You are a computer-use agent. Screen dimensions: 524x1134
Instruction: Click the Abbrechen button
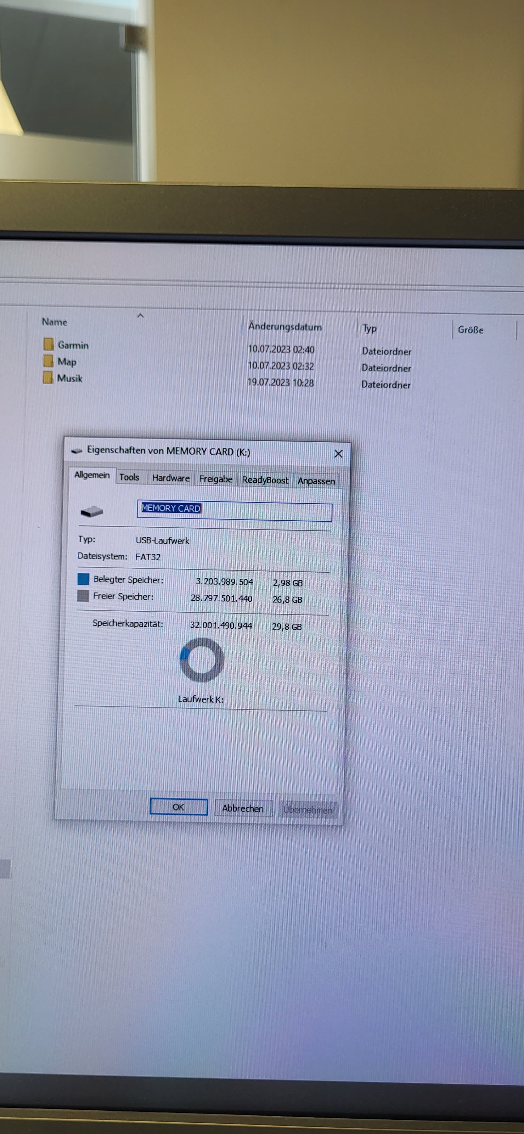[243, 808]
